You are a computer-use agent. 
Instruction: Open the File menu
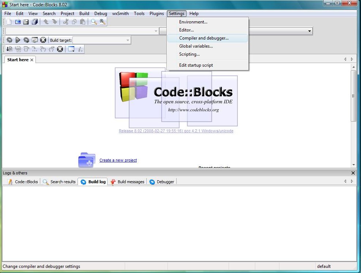(x=8, y=14)
